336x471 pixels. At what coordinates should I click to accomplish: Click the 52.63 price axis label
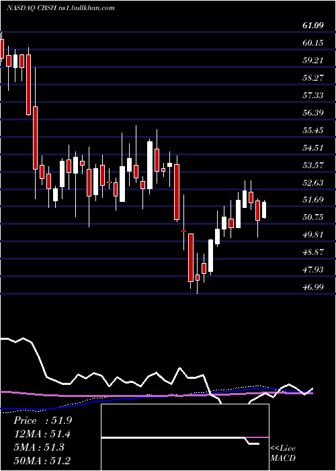point(313,182)
